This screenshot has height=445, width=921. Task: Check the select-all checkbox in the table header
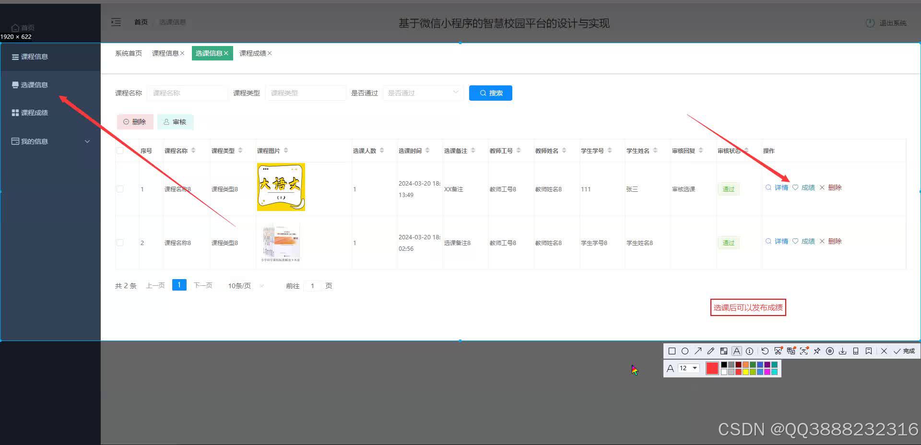120,150
